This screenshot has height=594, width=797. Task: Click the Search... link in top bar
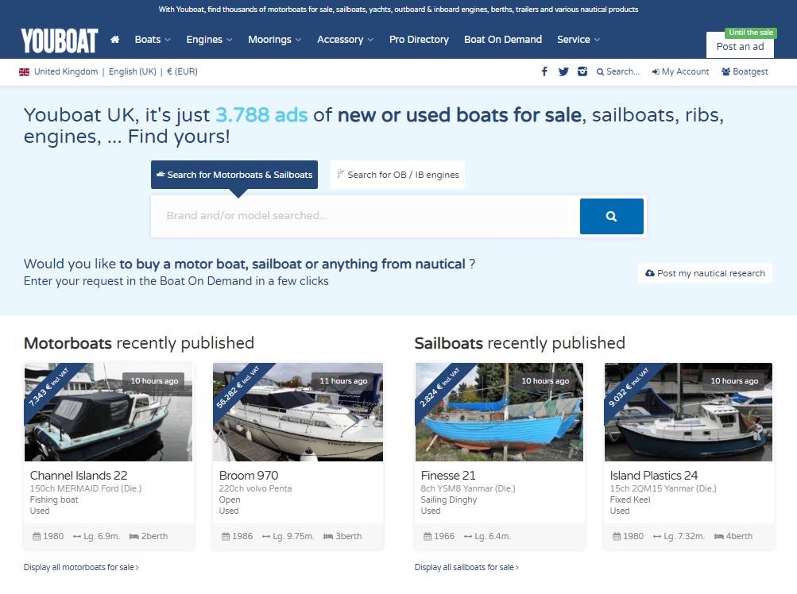click(618, 71)
